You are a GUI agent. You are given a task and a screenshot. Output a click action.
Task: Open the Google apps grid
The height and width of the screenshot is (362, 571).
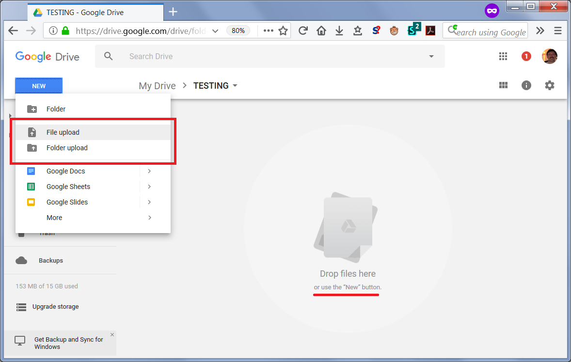[503, 56]
